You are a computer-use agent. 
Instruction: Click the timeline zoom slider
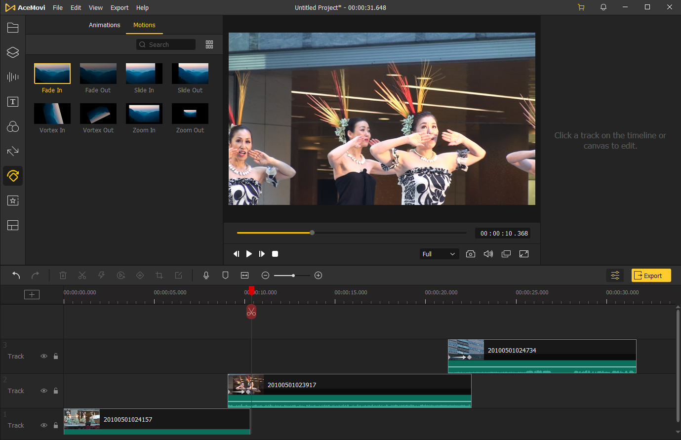pos(292,276)
